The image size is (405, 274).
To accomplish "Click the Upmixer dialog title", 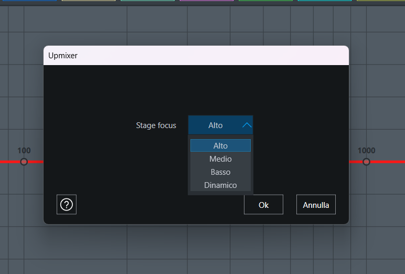I will (x=63, y=56).
